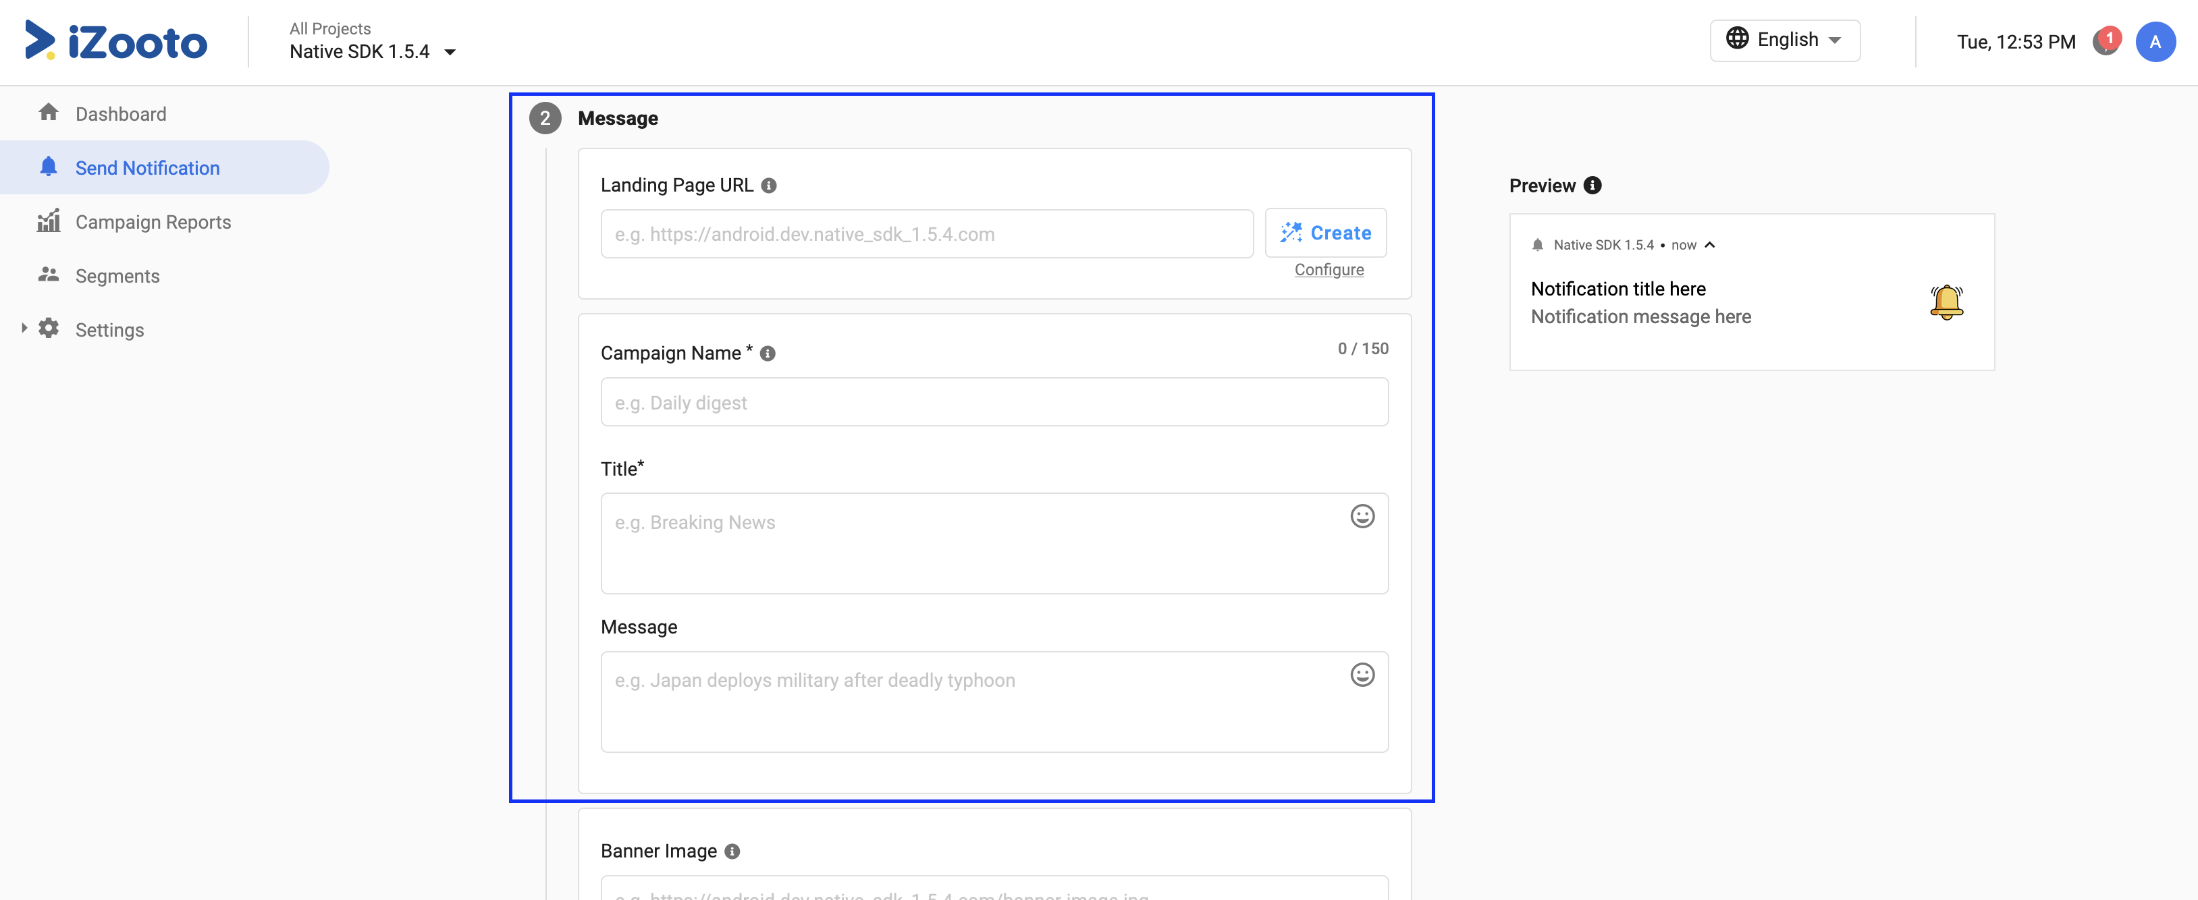
Task: Open the Dashboard menu item
Action: (120, 113)
